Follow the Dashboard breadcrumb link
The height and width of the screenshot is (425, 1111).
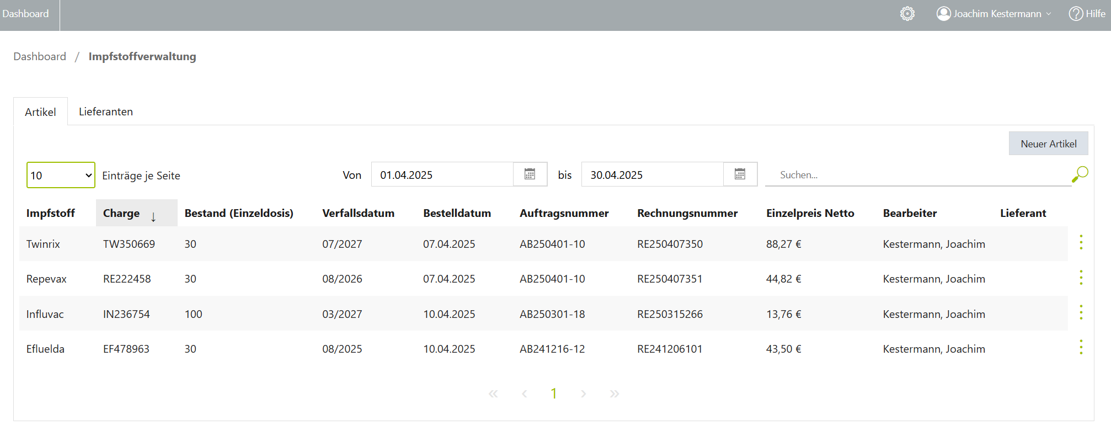tap(40, 56)
